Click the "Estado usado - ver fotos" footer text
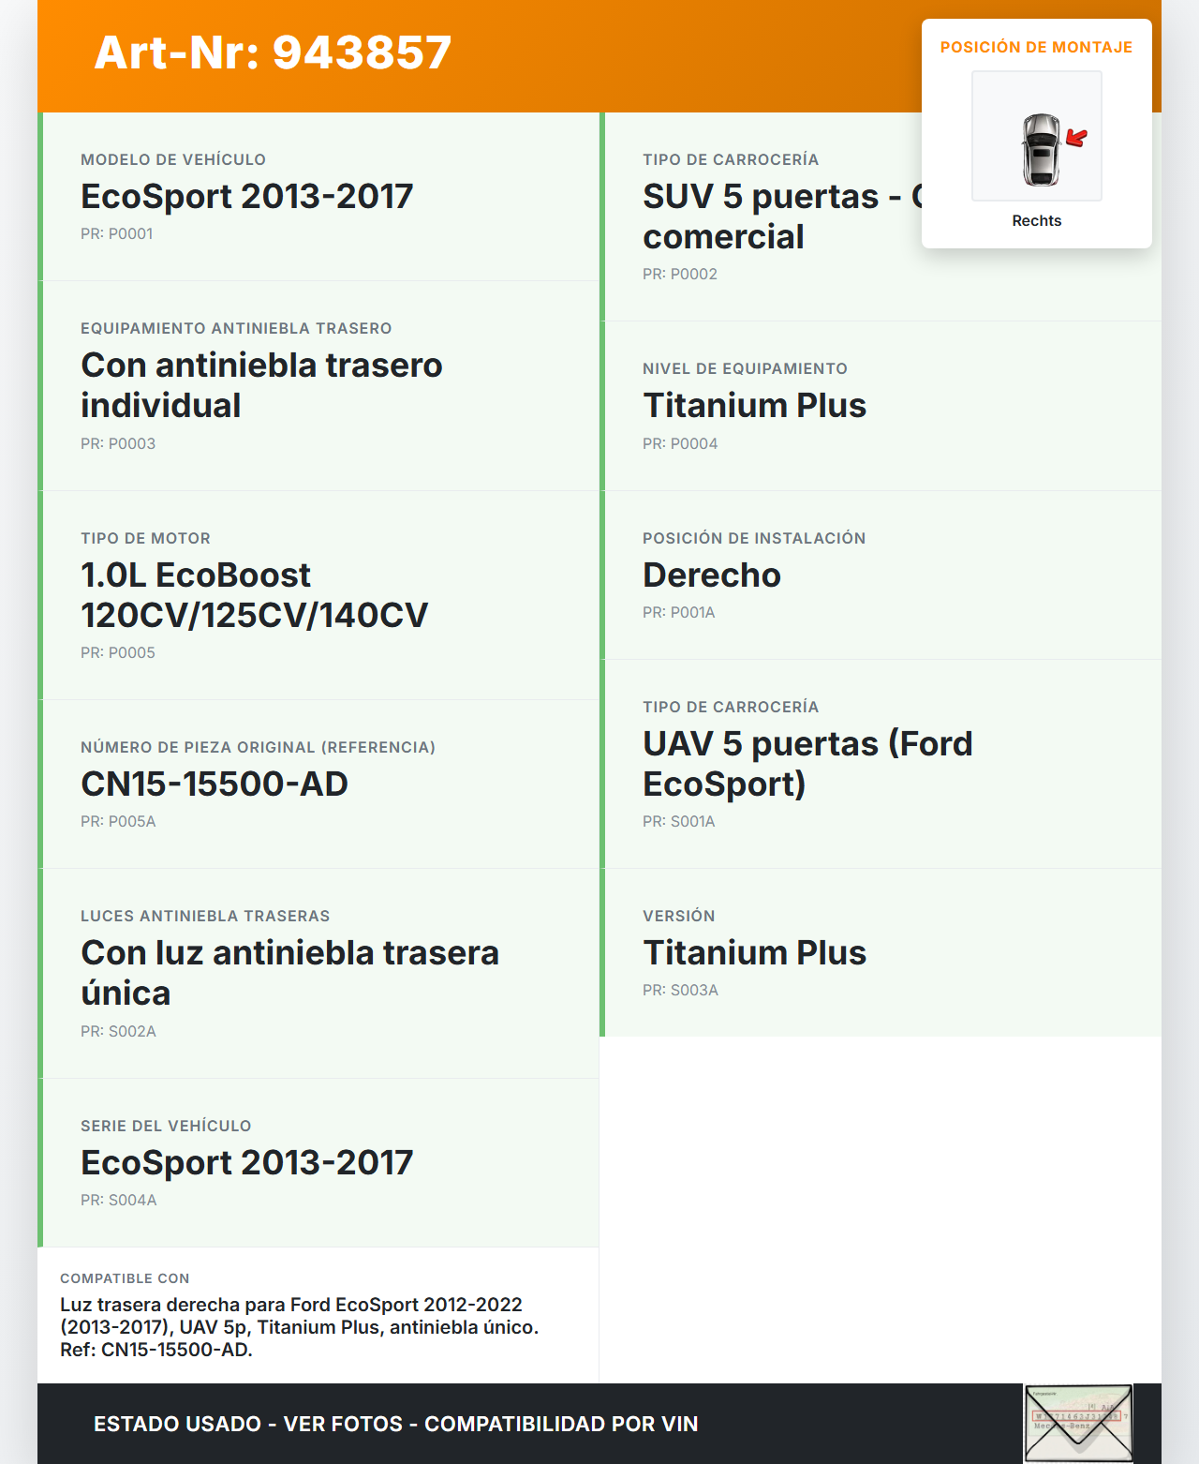The image size is (1199, 1464). pyautogui.click(x=395, y=1424)
